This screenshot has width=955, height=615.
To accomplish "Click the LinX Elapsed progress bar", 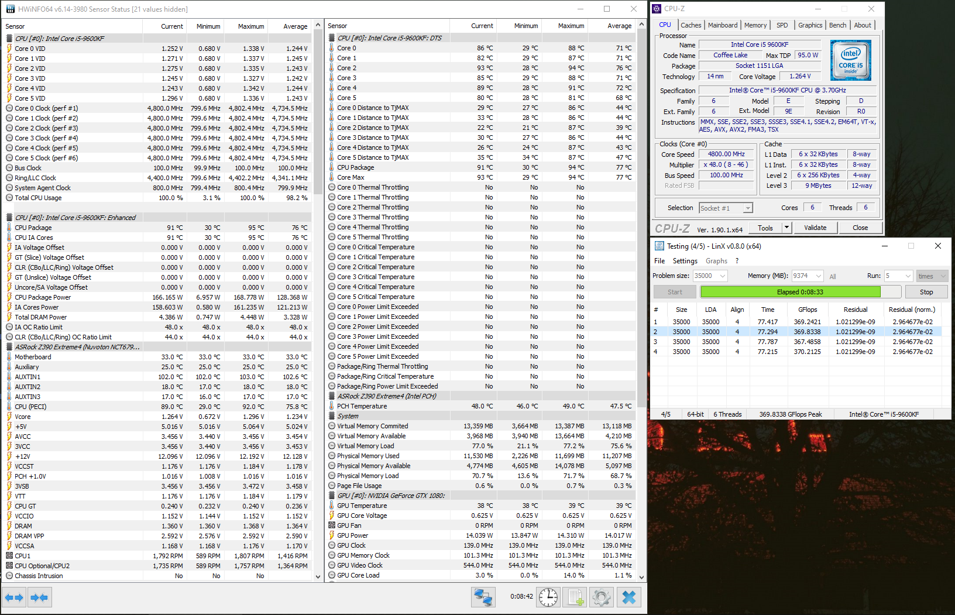I will coord(800,292).
